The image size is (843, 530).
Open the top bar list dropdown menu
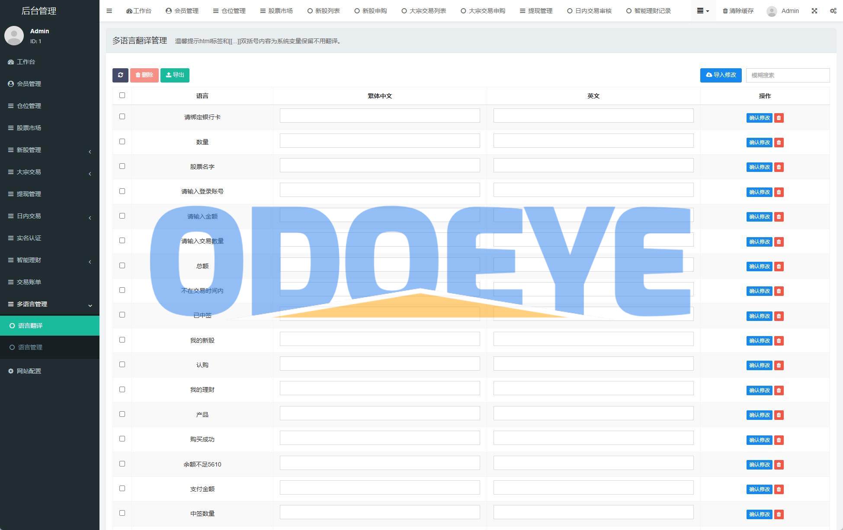(703, 11)
